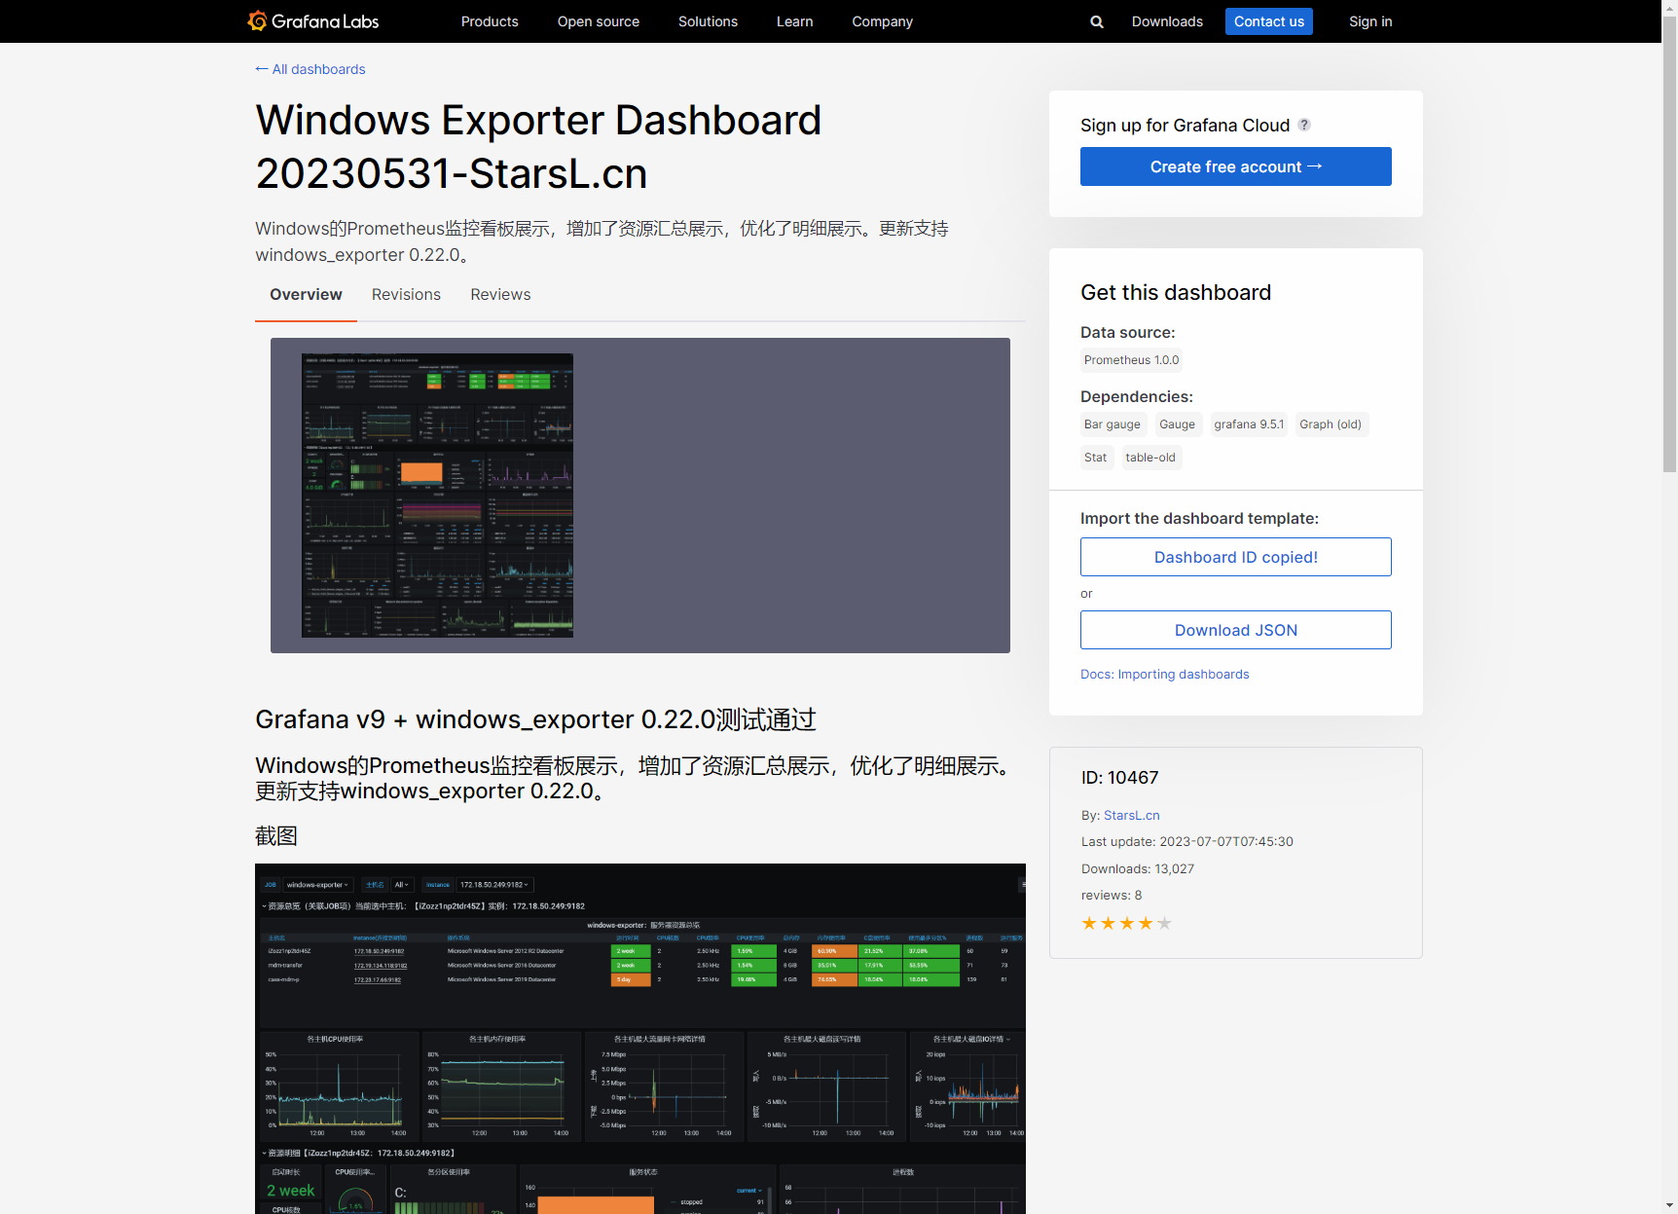Click the Prometheus 1.0.0 tag

(1132, 360)
